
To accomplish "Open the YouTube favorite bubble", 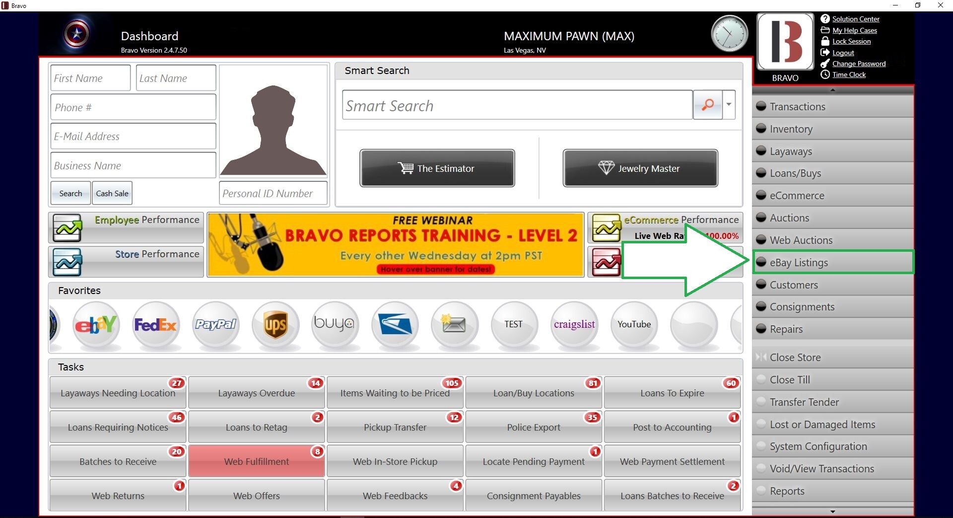I will [634, 325].
